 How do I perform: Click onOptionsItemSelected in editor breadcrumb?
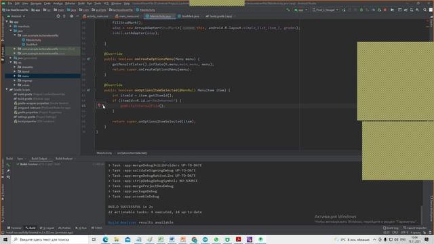pyautogui.click(x=132, y=153)
